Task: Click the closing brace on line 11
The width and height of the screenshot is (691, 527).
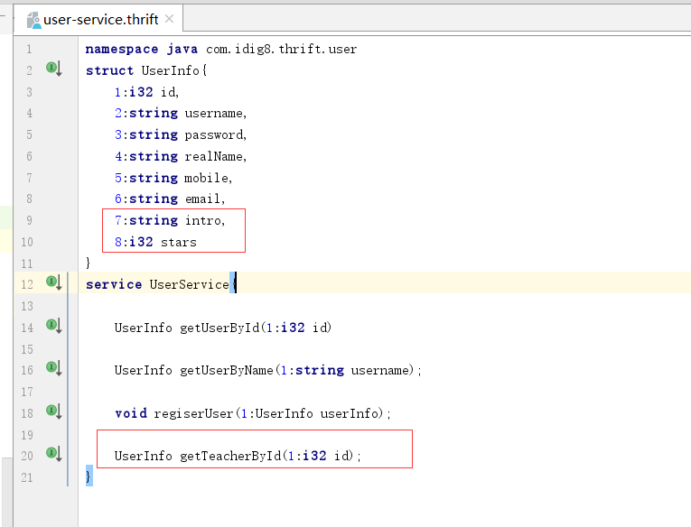Action: pyautogui.click(x=89, y=263)
